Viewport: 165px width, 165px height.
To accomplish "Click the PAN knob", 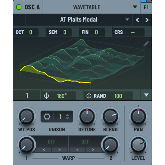I will [x=138, y=116].
